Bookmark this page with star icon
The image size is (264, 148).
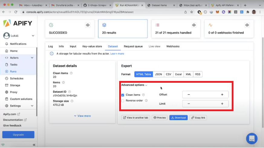tap(192, 12)
